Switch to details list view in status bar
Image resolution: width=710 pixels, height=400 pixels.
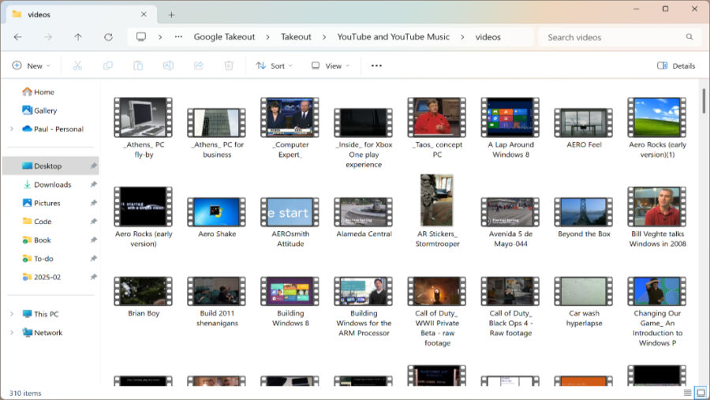(x=687, y=393)
